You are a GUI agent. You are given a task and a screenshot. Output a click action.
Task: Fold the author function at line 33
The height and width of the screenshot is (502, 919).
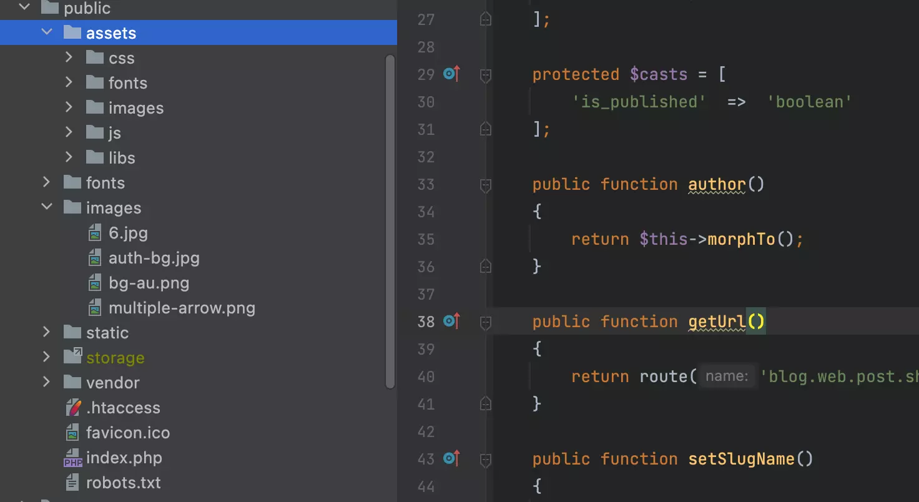pos(486,185)
